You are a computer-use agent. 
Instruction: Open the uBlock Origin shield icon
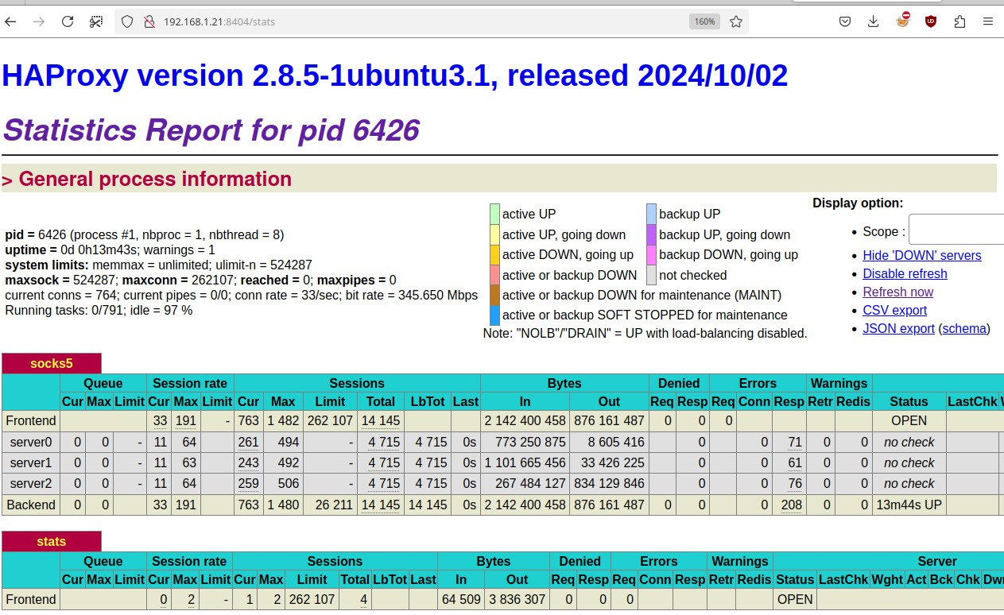[931, 21]
